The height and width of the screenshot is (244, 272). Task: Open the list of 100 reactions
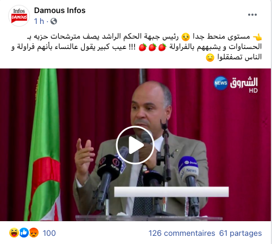point(49,233)
